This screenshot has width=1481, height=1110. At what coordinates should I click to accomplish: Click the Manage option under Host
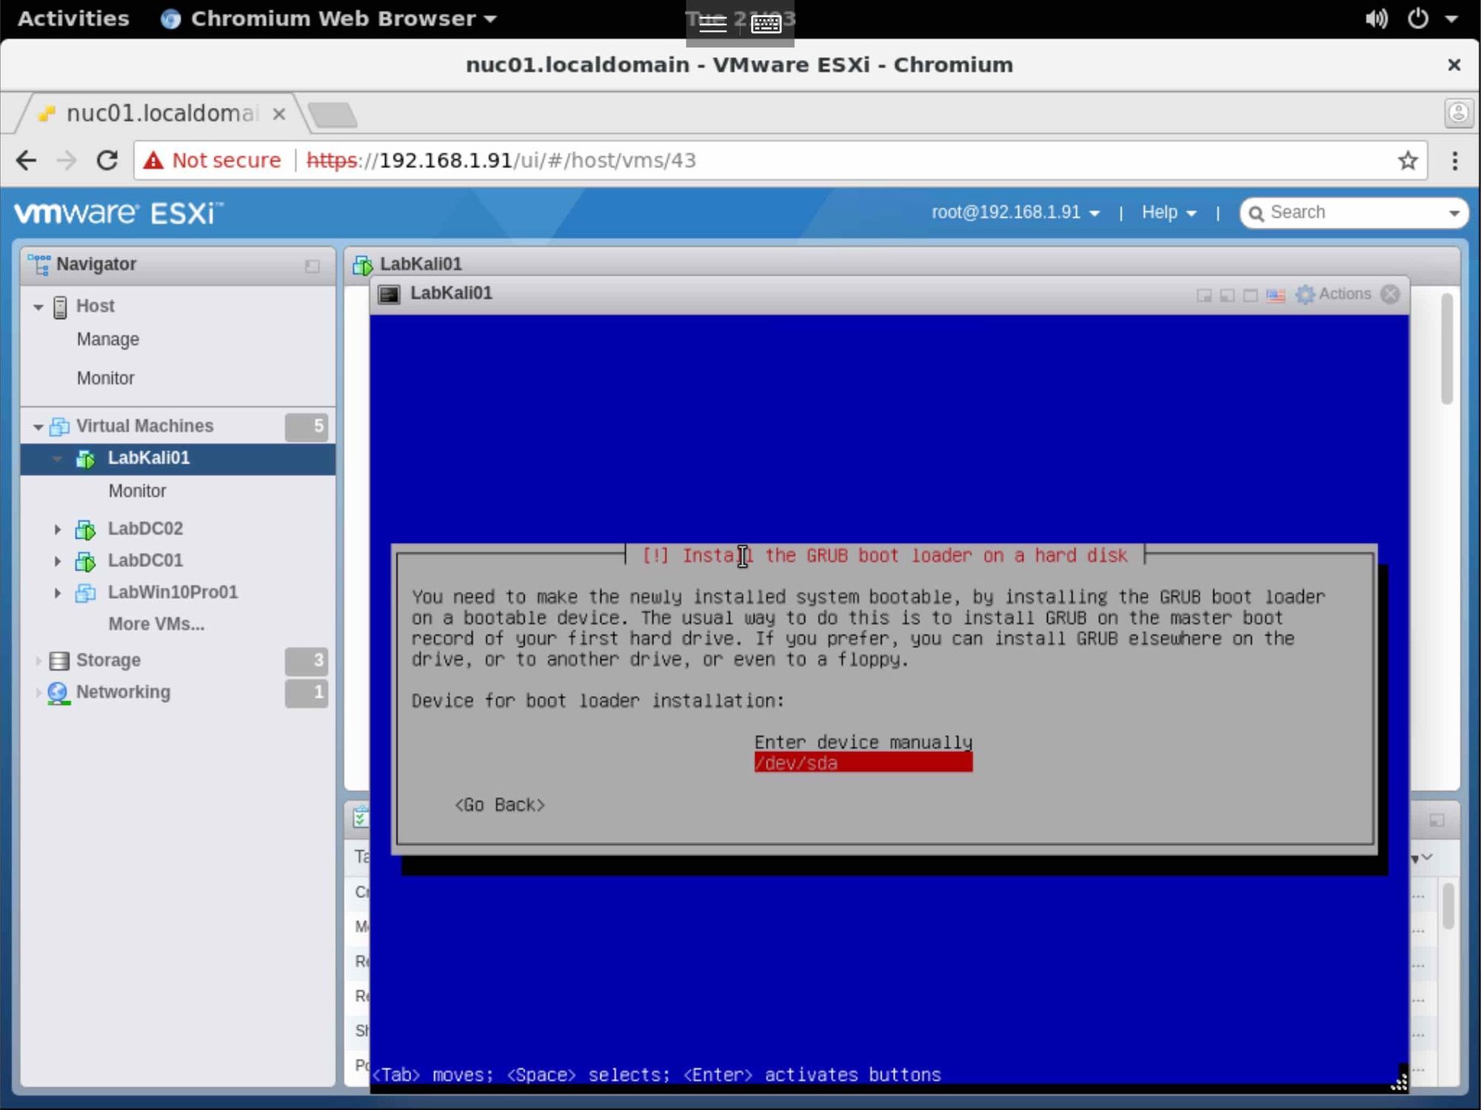pyautogui.click(x=107, y=339)
